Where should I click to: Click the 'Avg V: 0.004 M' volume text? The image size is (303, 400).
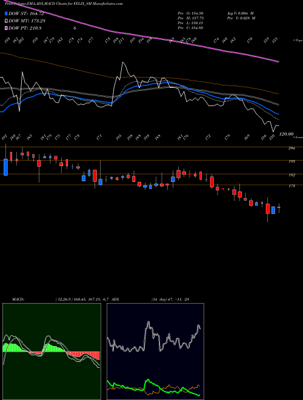[x=240, y=13]
